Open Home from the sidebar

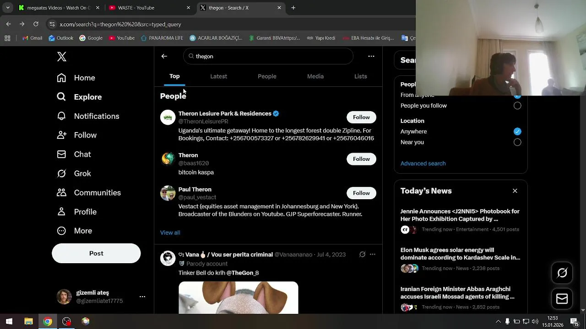76,78
